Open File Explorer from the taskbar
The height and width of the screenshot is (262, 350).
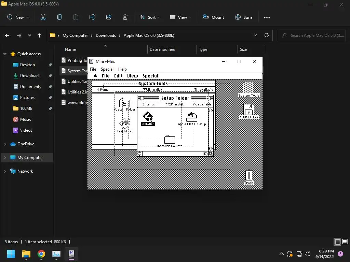click(26, 254)
